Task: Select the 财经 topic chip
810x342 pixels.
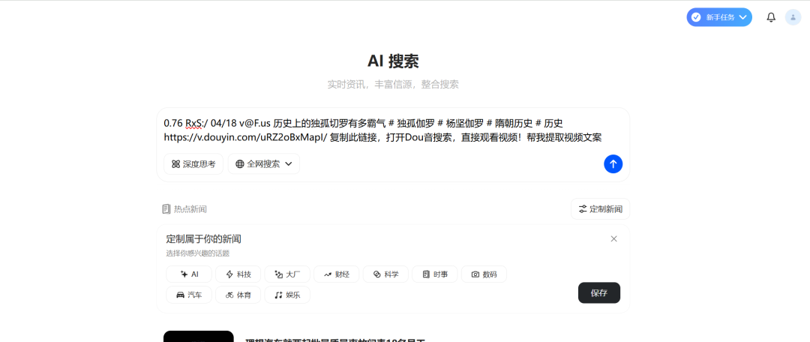Action: (x=337, y=274)
